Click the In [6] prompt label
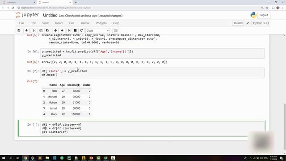This screenshot has height=161, width=286. [33, 52]
